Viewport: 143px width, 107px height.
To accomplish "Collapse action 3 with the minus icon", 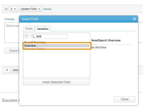I will (6, 9).
